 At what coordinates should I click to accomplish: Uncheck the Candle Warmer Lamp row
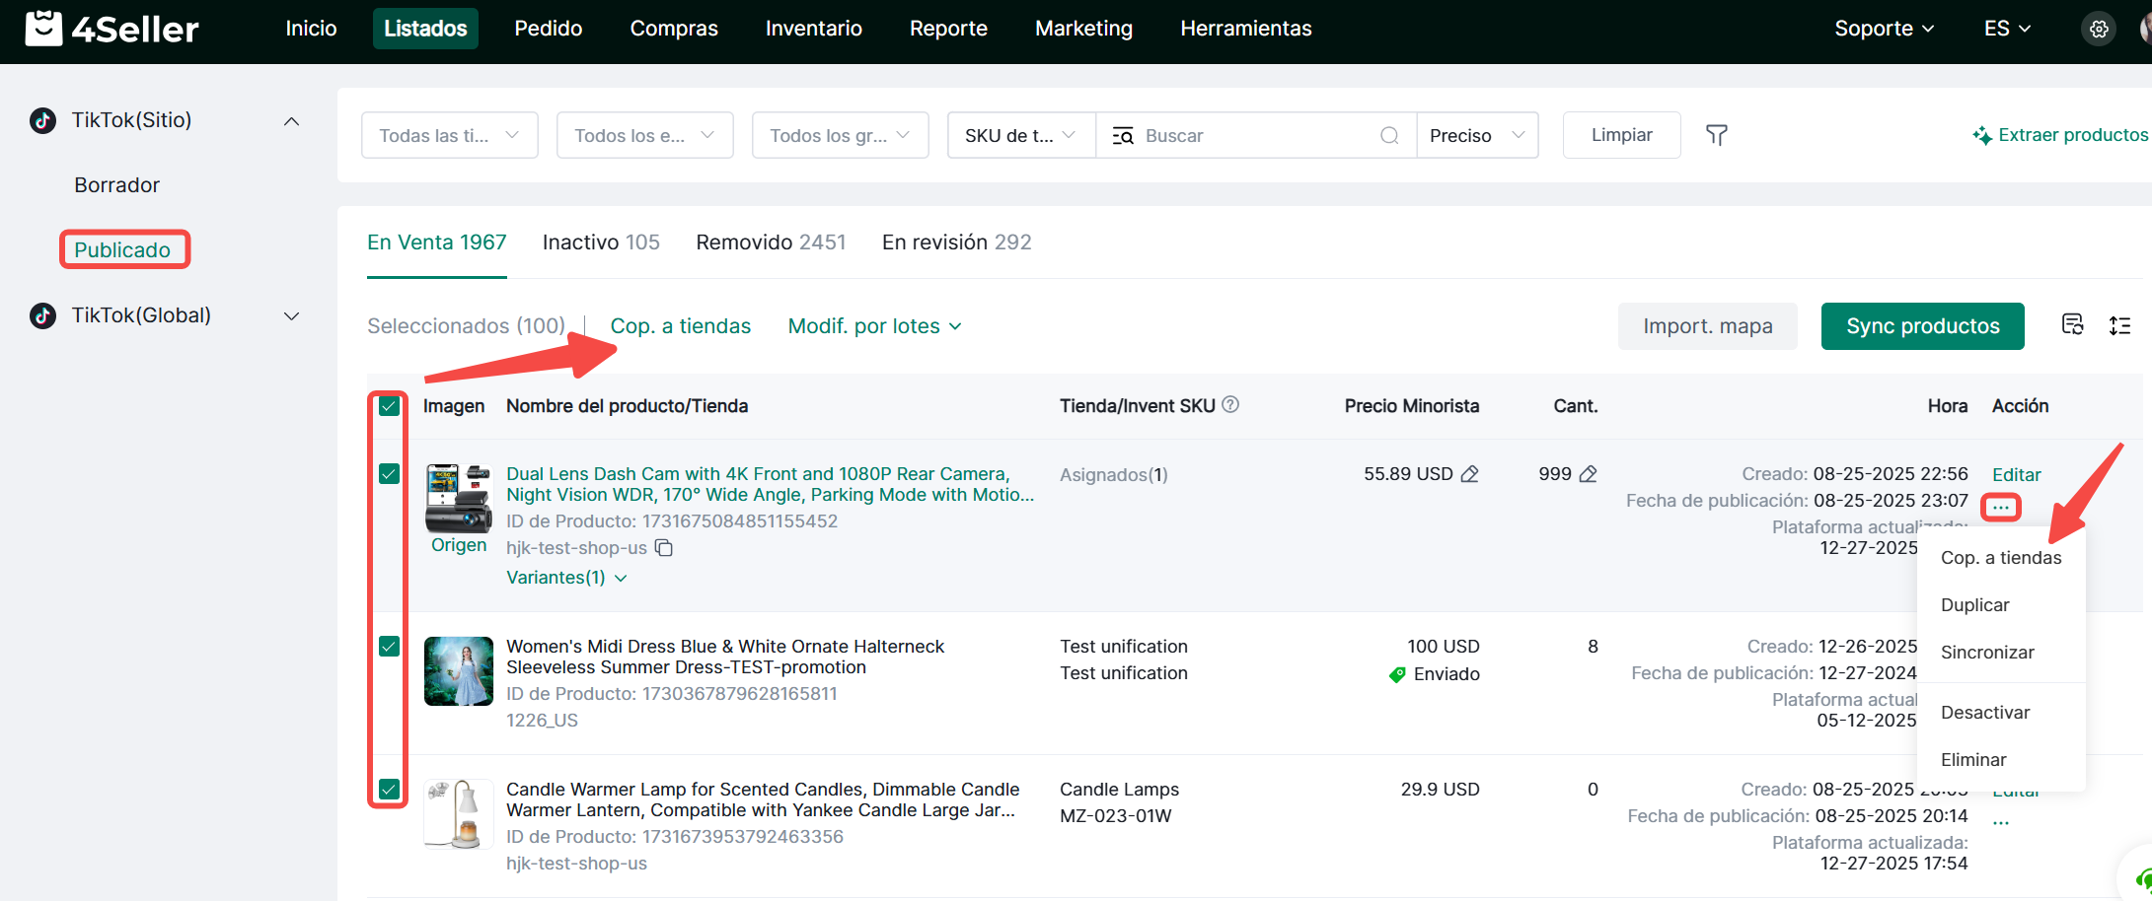[389, 790]
